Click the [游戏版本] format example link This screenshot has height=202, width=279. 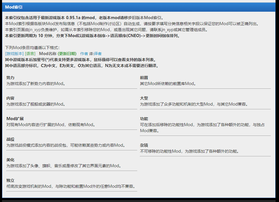pyautogui.click(x=14, y=54)
